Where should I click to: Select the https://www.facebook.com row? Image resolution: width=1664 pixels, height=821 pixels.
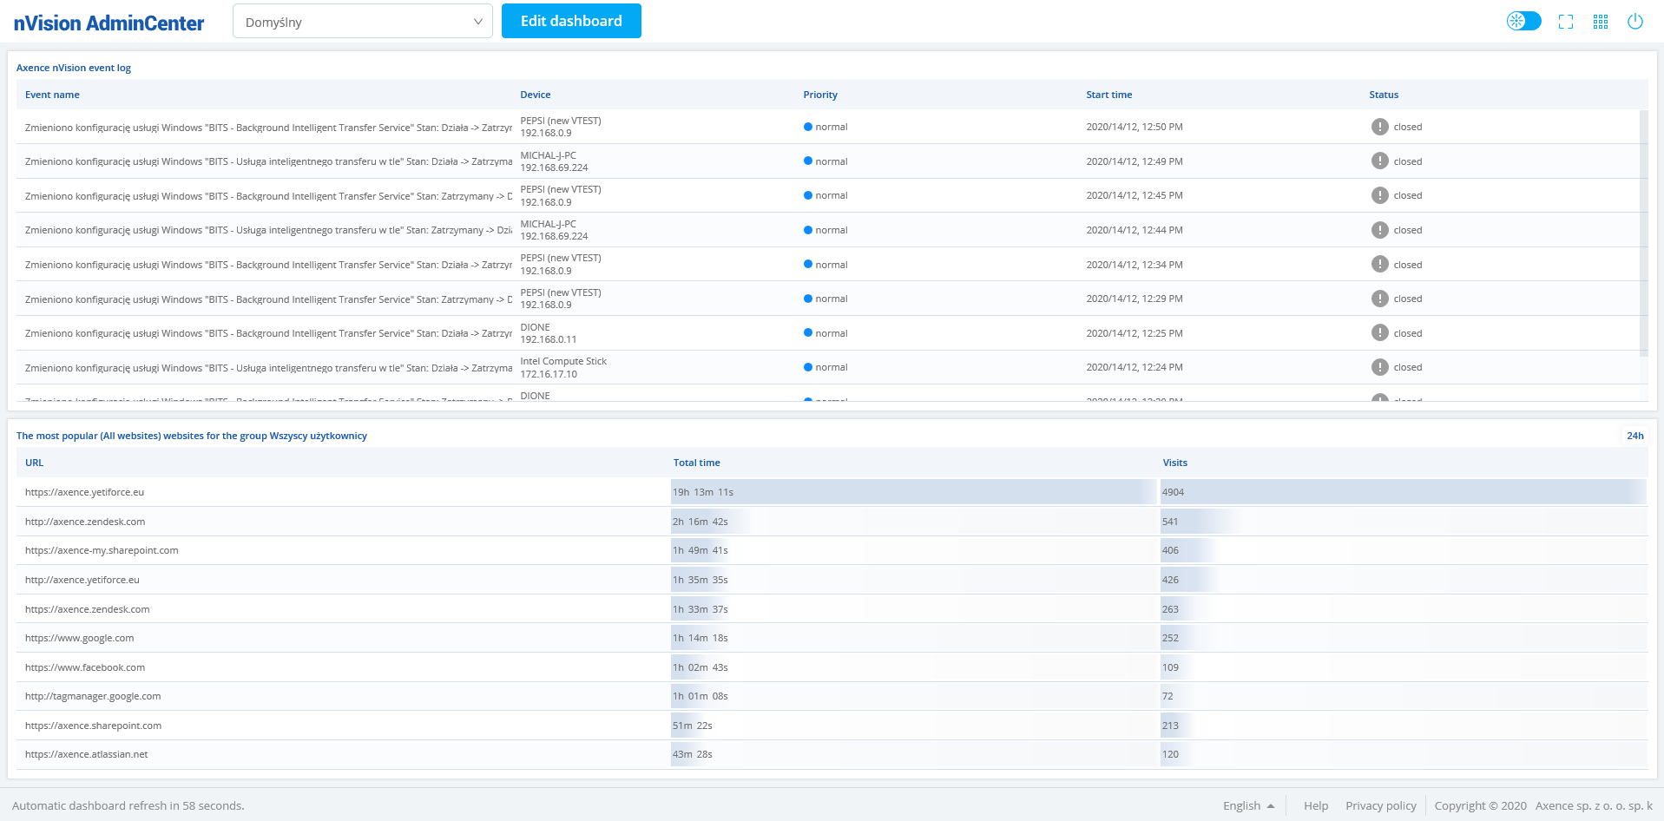85,667
